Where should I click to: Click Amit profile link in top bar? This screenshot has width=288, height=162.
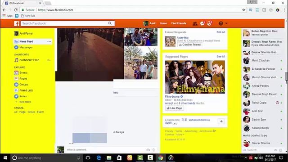149,23
